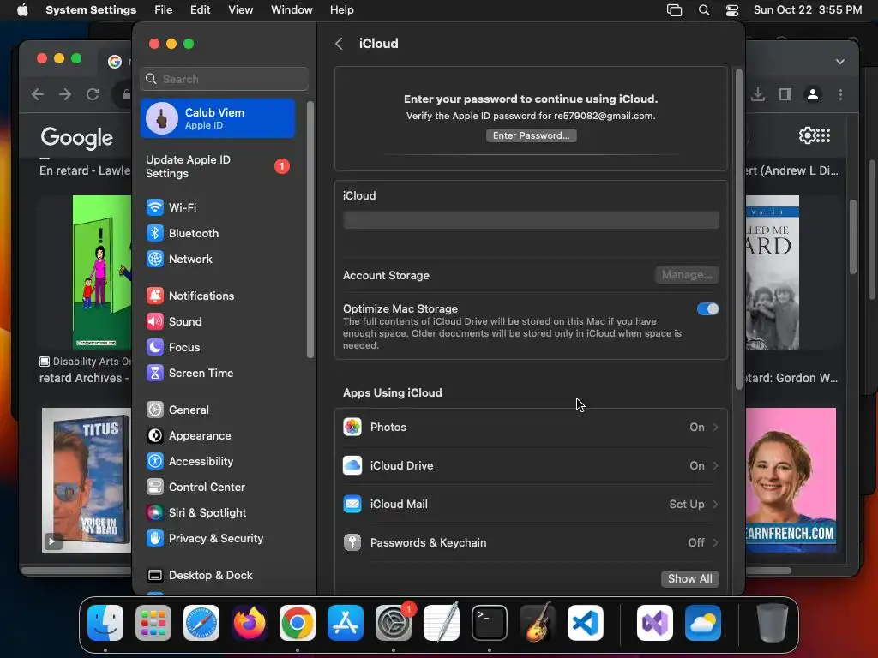This screenshot has height=658, width=878.
Task: Open the Apple menu
Action: click(x=22, y=10)
